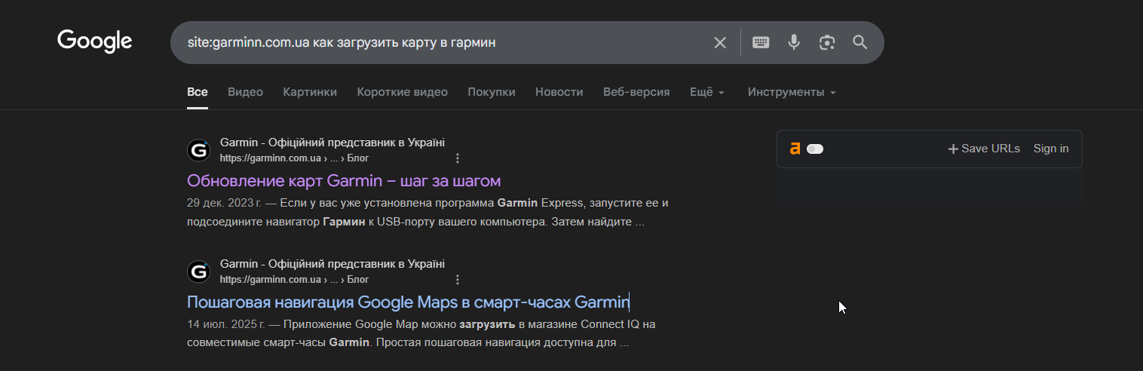Click Sign in in the extension panel
This screenshot has height=371, width=1143.
[x=1051, y=149]
